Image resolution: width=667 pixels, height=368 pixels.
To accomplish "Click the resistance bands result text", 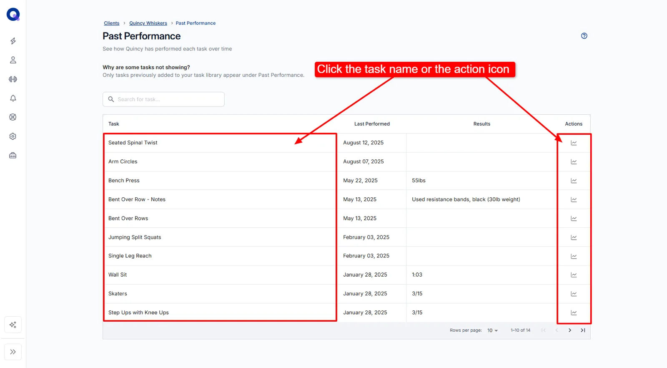I will point(466,199).
